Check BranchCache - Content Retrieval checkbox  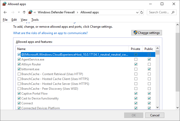pyautogui.click(x=19, y=74)
